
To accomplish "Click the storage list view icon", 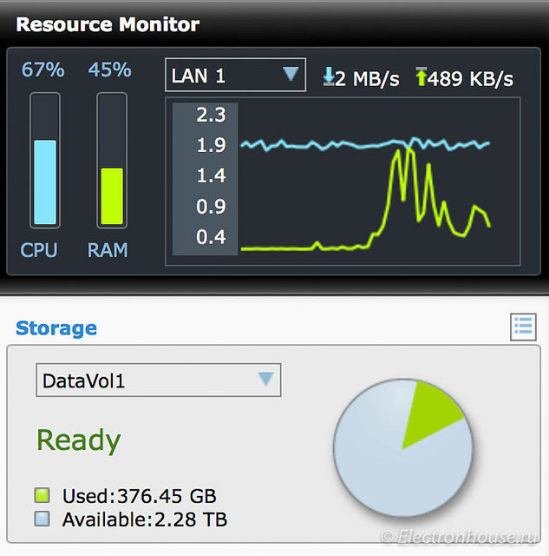I will [523, 327].
